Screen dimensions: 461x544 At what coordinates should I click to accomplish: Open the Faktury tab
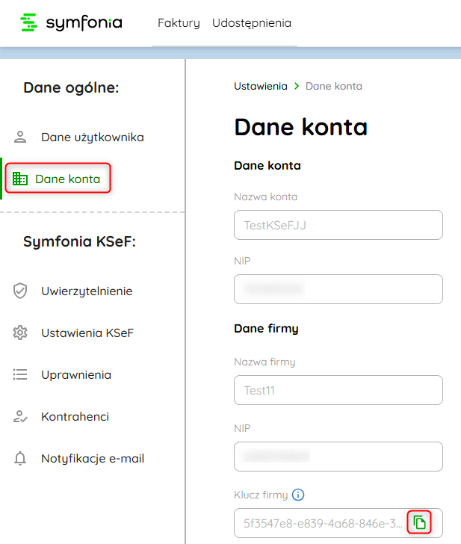(x=179, y=23)
